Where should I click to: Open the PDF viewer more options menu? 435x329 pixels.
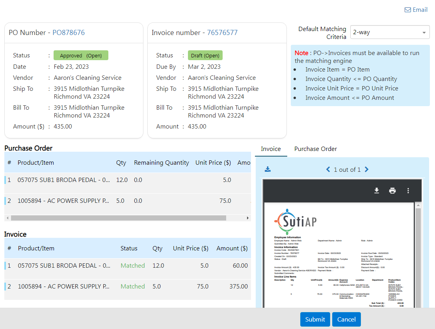(408, 191)
